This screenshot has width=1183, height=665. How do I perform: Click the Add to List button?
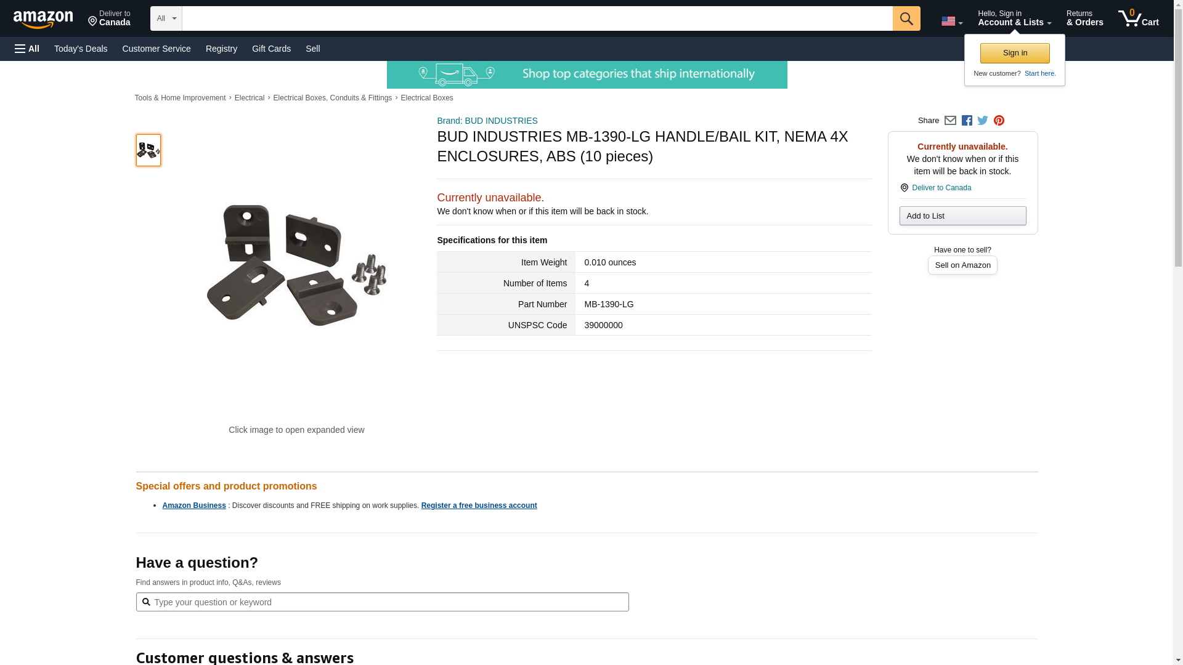962,216
